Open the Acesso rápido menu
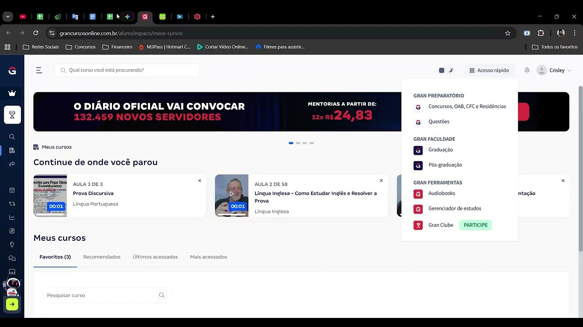This screenshot has width=583, height=327. coord(489,70)
